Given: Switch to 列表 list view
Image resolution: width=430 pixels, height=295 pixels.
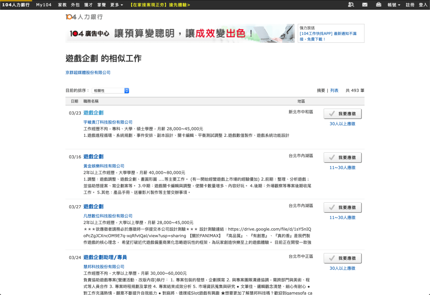Looking at the screenshot, I should pos(334,90).
